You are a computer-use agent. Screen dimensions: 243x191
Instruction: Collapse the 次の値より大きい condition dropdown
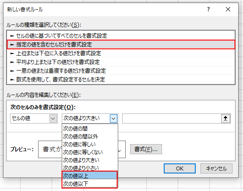[x=113, y=119]
